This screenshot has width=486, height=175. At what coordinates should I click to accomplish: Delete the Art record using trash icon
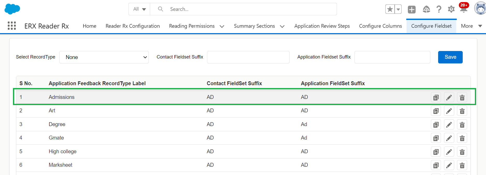[462, 111]
